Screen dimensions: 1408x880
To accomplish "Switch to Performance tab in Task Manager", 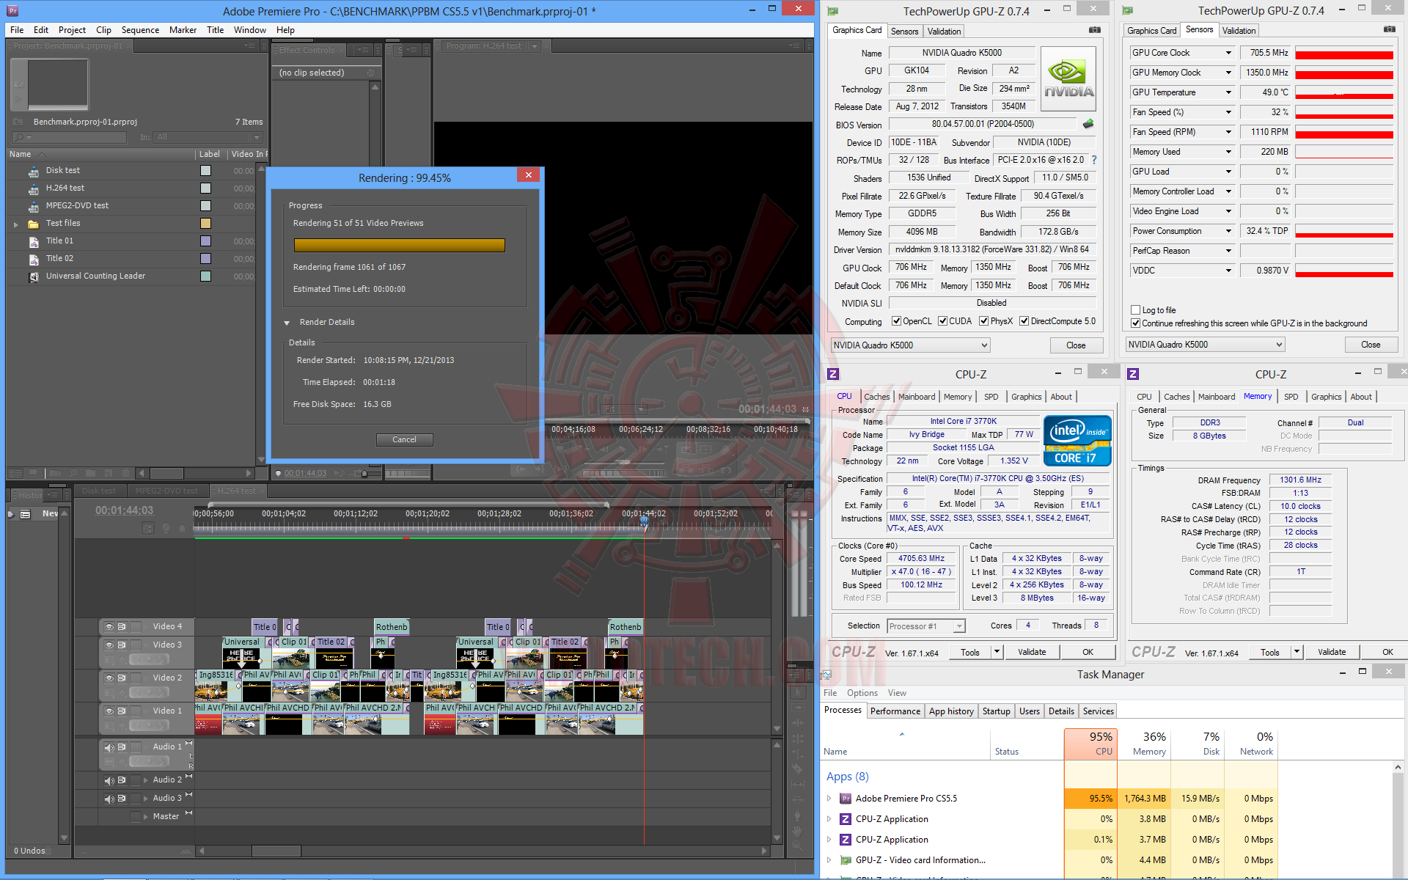I will tap(895, 711).
